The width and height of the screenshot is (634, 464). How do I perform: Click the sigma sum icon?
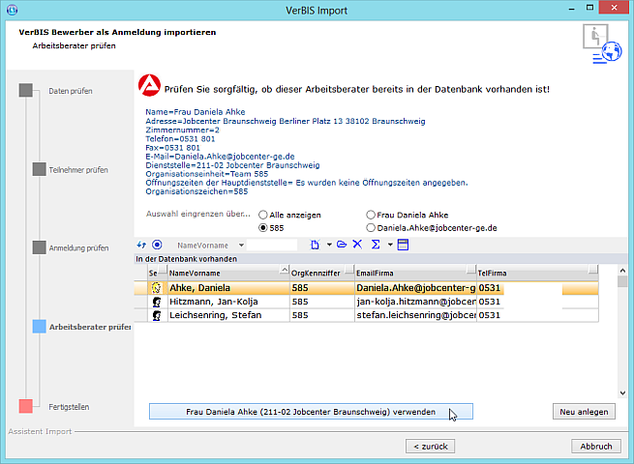pos(376,245)
